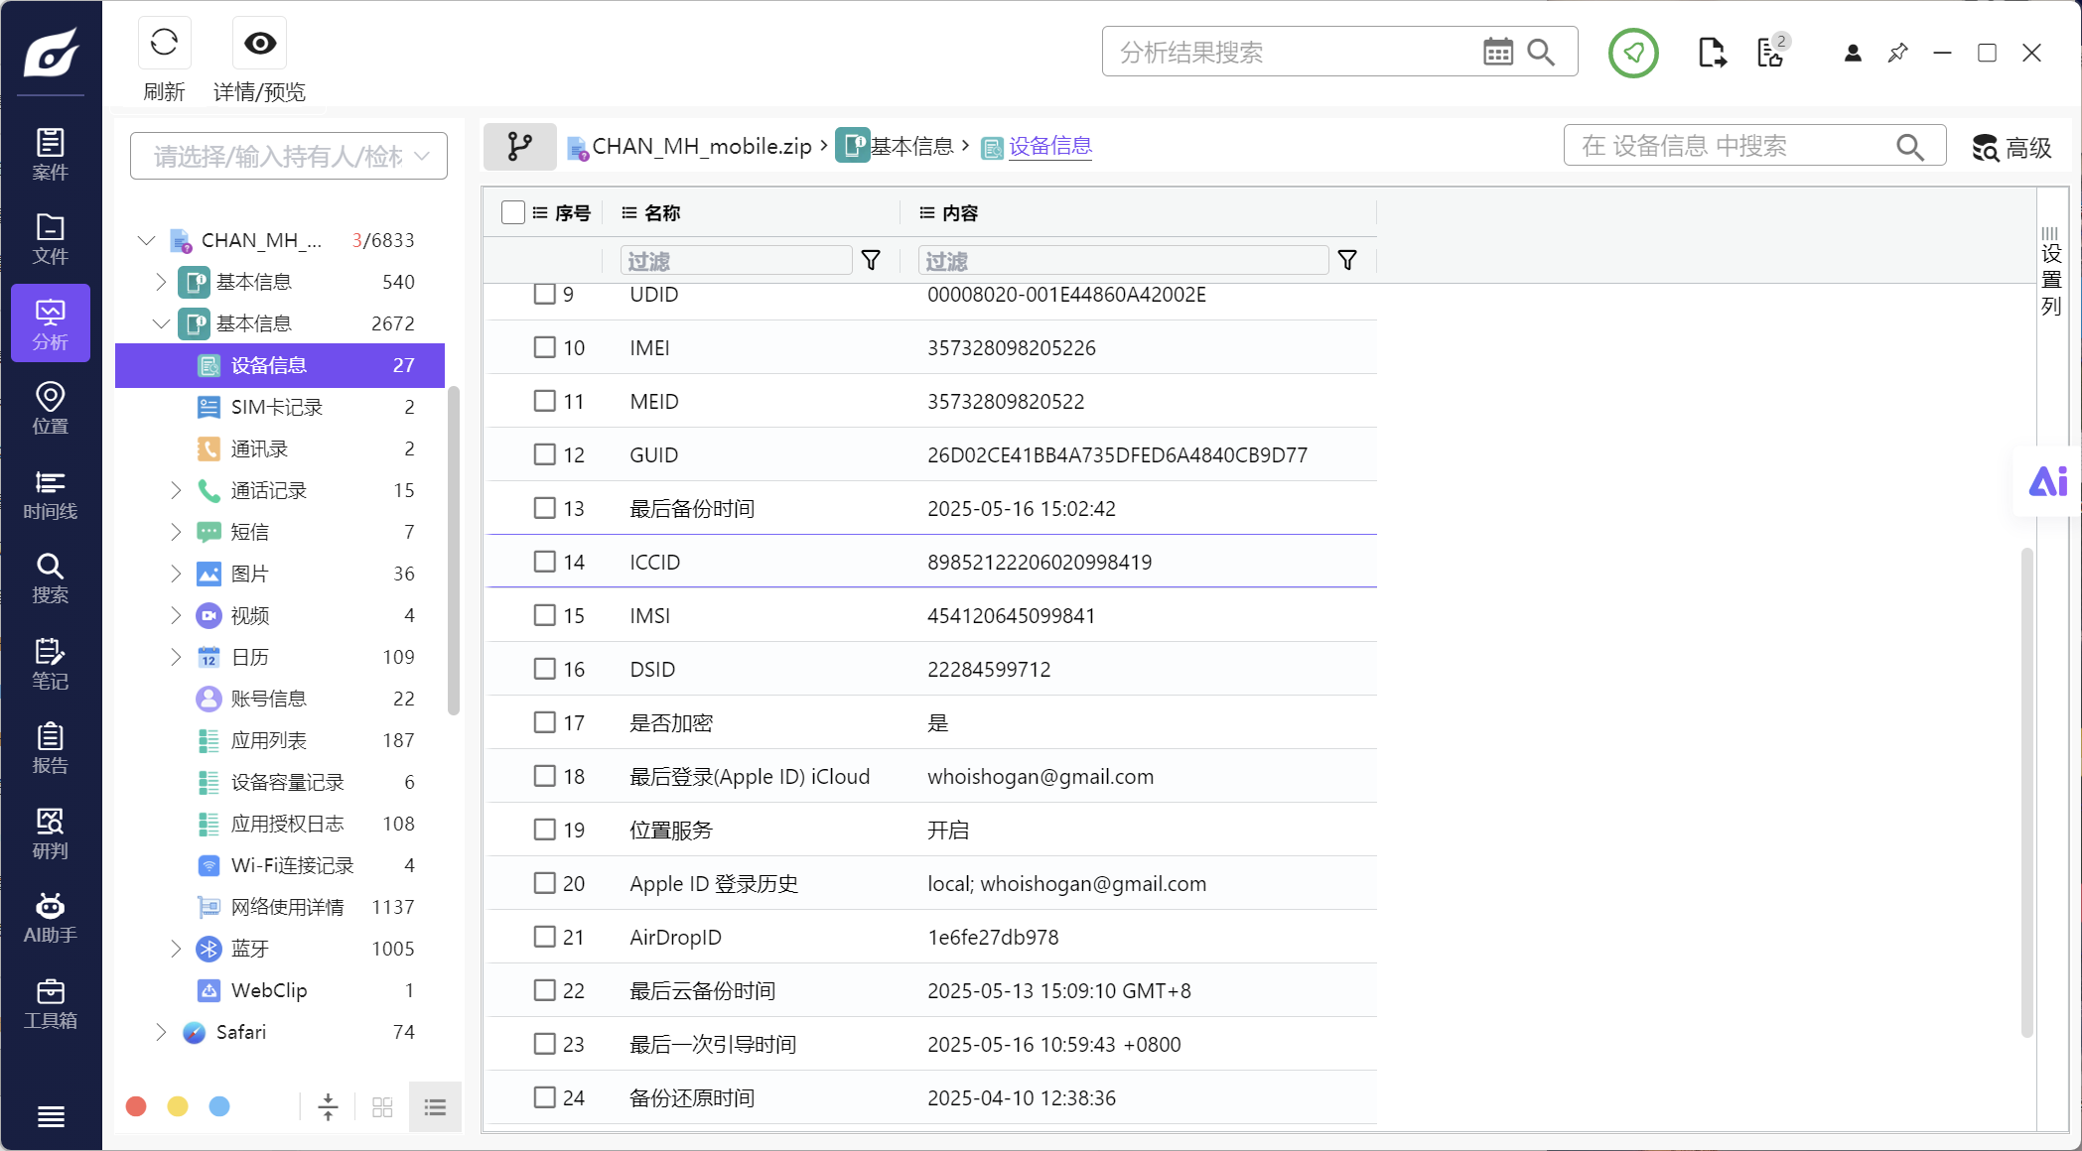Select Wi-Fi连接记录 in the tree

click(280, 865)
